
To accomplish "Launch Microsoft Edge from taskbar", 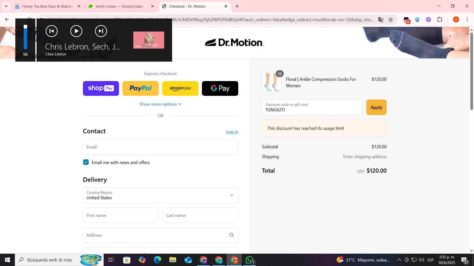I will [157, 260].
